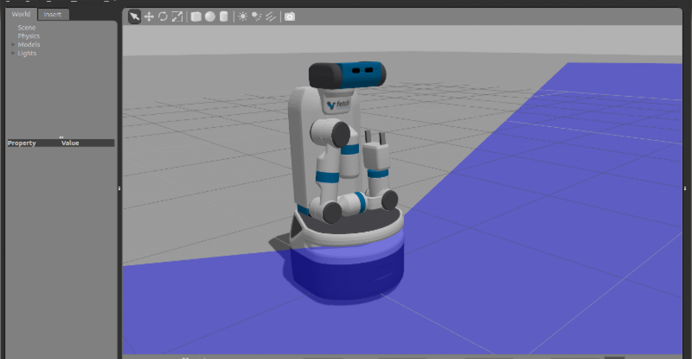Click the Property column header

[22, 143]
